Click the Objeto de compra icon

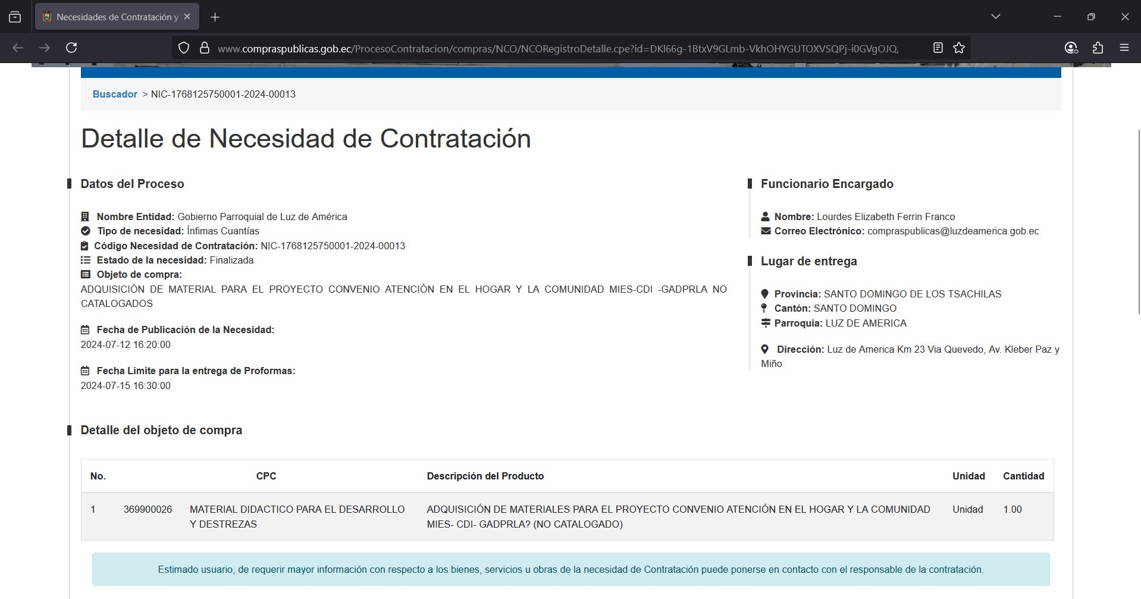click(x=86, y=274)
